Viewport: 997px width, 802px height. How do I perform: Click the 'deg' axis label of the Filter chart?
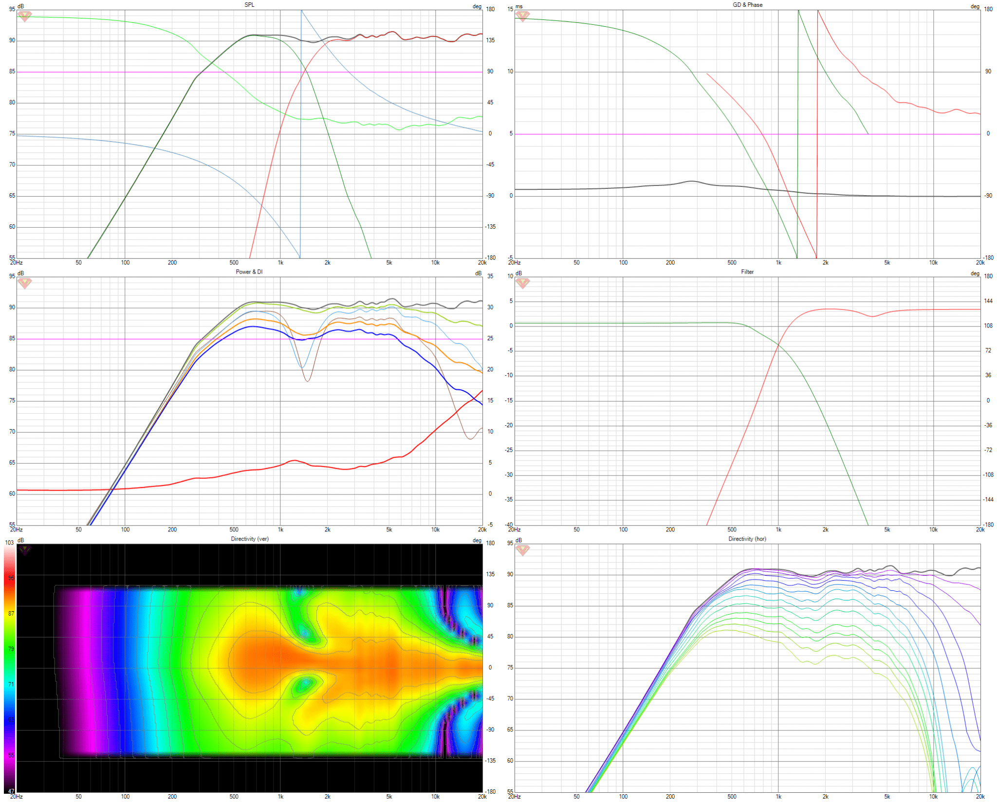click(975, 273)
